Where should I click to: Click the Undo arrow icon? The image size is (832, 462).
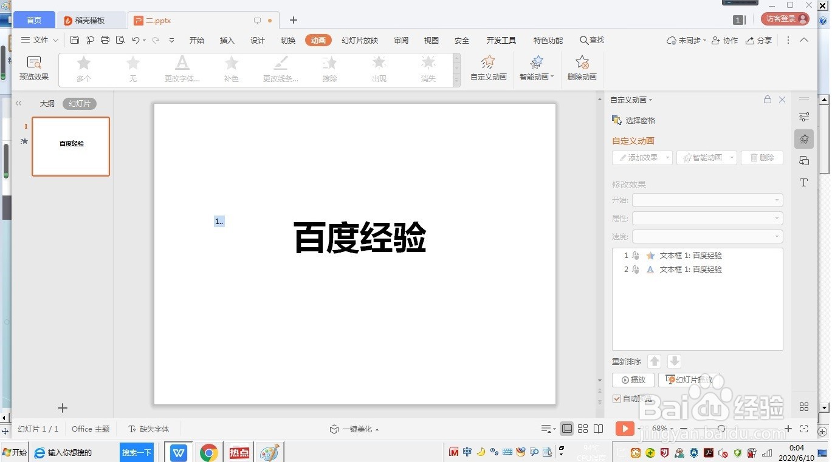tap(136, 40)
